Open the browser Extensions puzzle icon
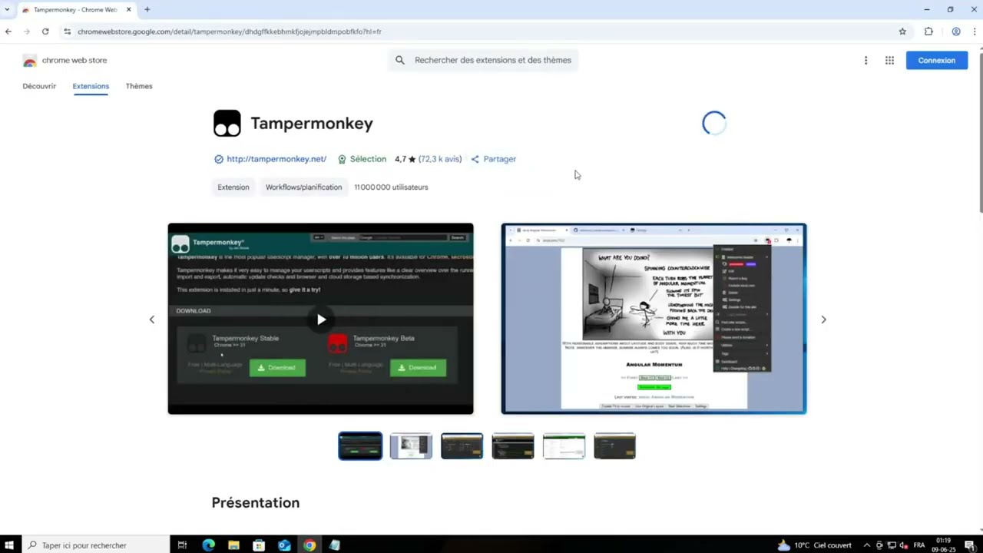The image size is (983, 553). [928, 31]
